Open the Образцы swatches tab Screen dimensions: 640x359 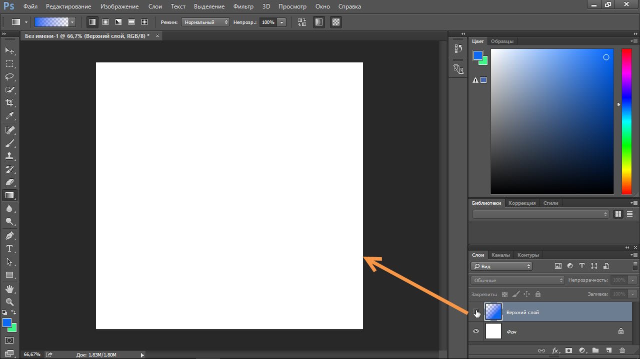click(x=502, y=41)
